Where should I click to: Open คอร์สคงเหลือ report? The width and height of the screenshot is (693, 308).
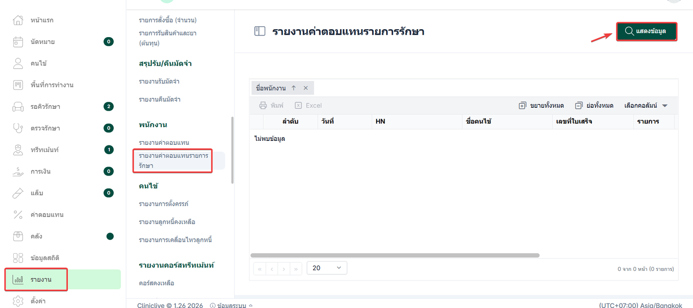(x=156, y=283)
